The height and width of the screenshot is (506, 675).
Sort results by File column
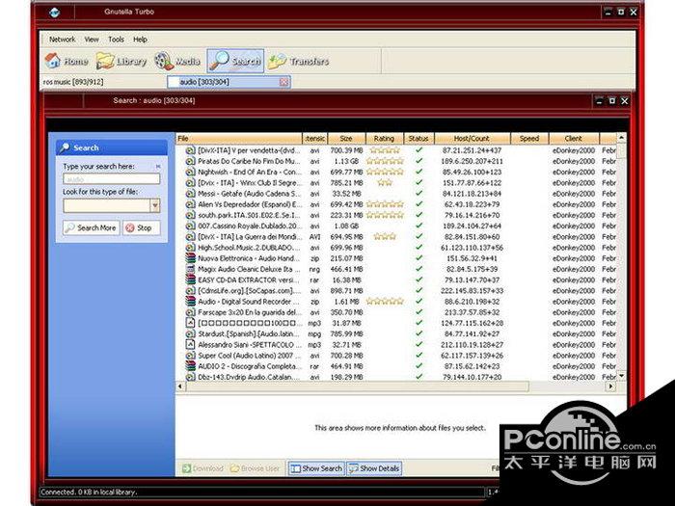[239, 138]
